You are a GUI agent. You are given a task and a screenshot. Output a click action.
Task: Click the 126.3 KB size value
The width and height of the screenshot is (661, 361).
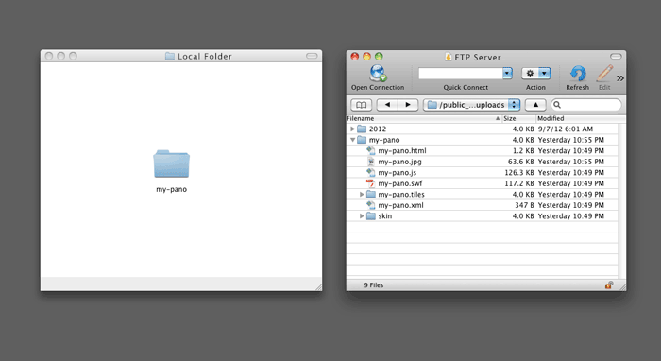tap(519, 173)
